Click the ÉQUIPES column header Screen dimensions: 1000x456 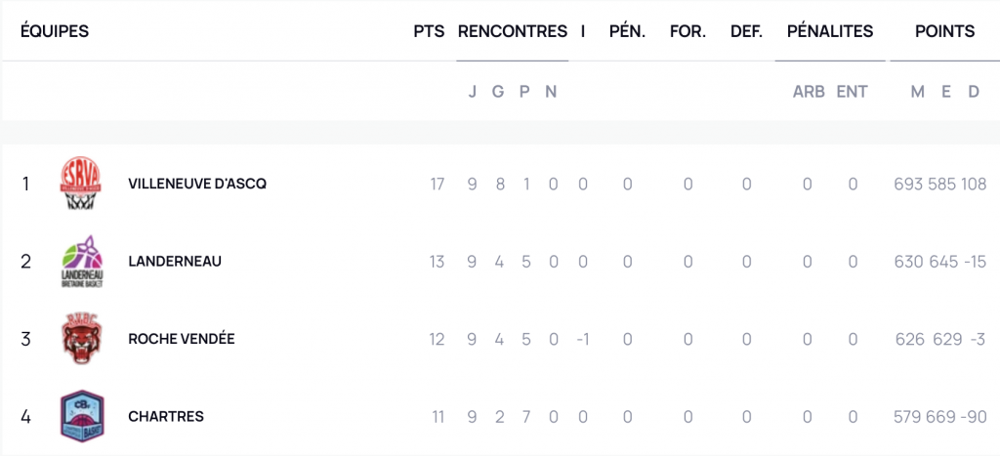(x=55, y=31)
